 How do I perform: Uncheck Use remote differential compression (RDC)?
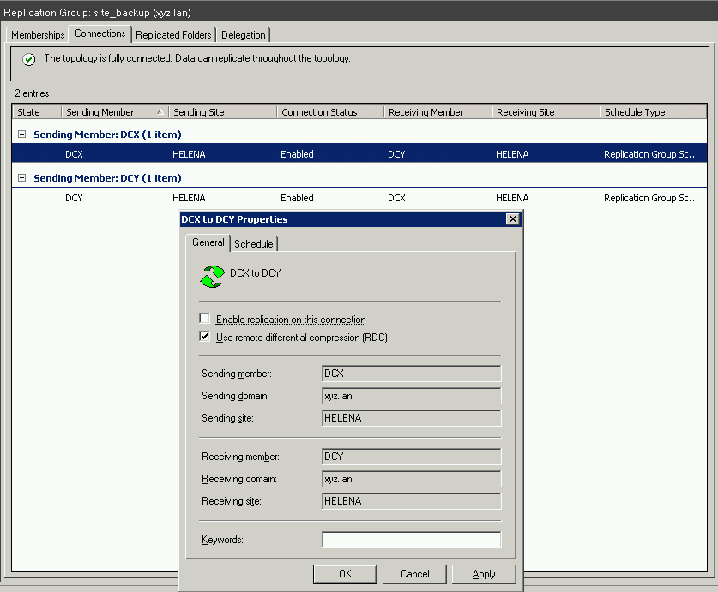point(204,338)
